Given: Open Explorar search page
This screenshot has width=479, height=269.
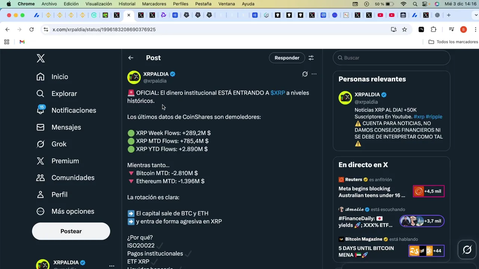Looking at the screenshot, I should point(57,93).
